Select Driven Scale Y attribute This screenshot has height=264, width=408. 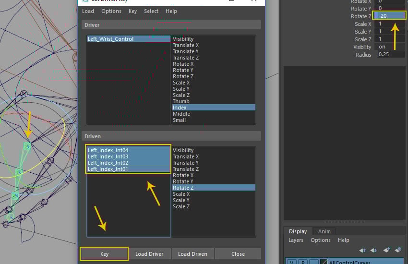[x=214, y=200]
